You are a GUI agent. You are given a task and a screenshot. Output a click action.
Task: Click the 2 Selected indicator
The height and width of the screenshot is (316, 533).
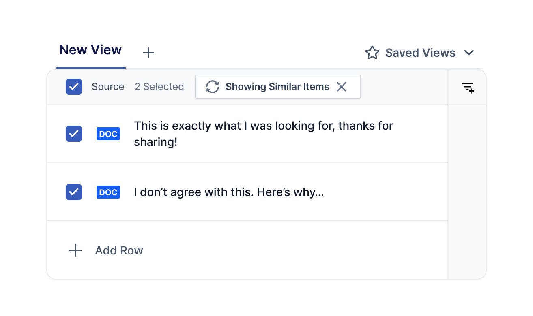coord(159,87)
